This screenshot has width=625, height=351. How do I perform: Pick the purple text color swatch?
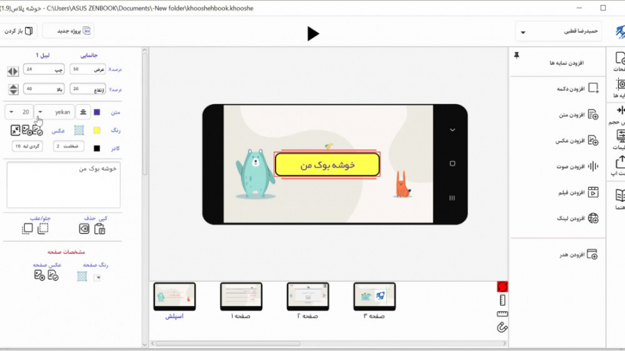point(97,112)
